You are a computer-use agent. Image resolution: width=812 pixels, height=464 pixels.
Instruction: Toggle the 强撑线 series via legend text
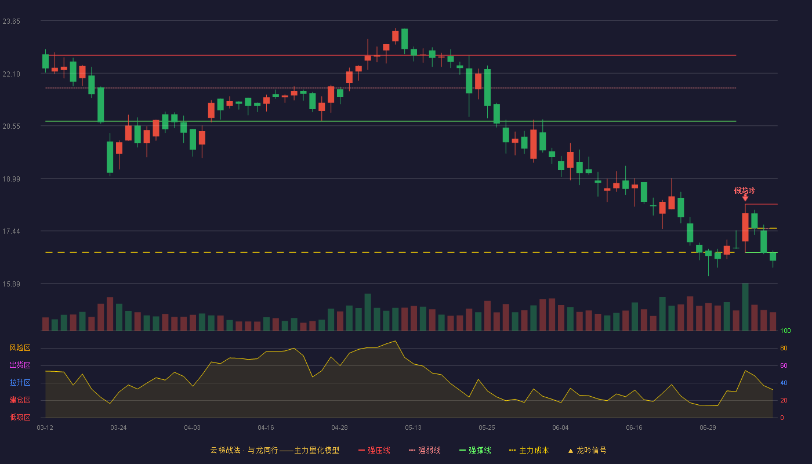pos(480,451)
